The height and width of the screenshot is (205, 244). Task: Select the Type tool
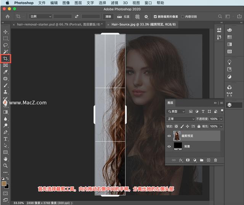(5, 139)
